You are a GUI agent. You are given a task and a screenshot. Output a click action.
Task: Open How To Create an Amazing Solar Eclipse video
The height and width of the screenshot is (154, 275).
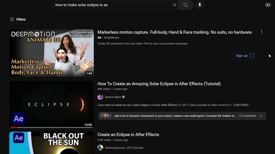(x=159, y=84)
